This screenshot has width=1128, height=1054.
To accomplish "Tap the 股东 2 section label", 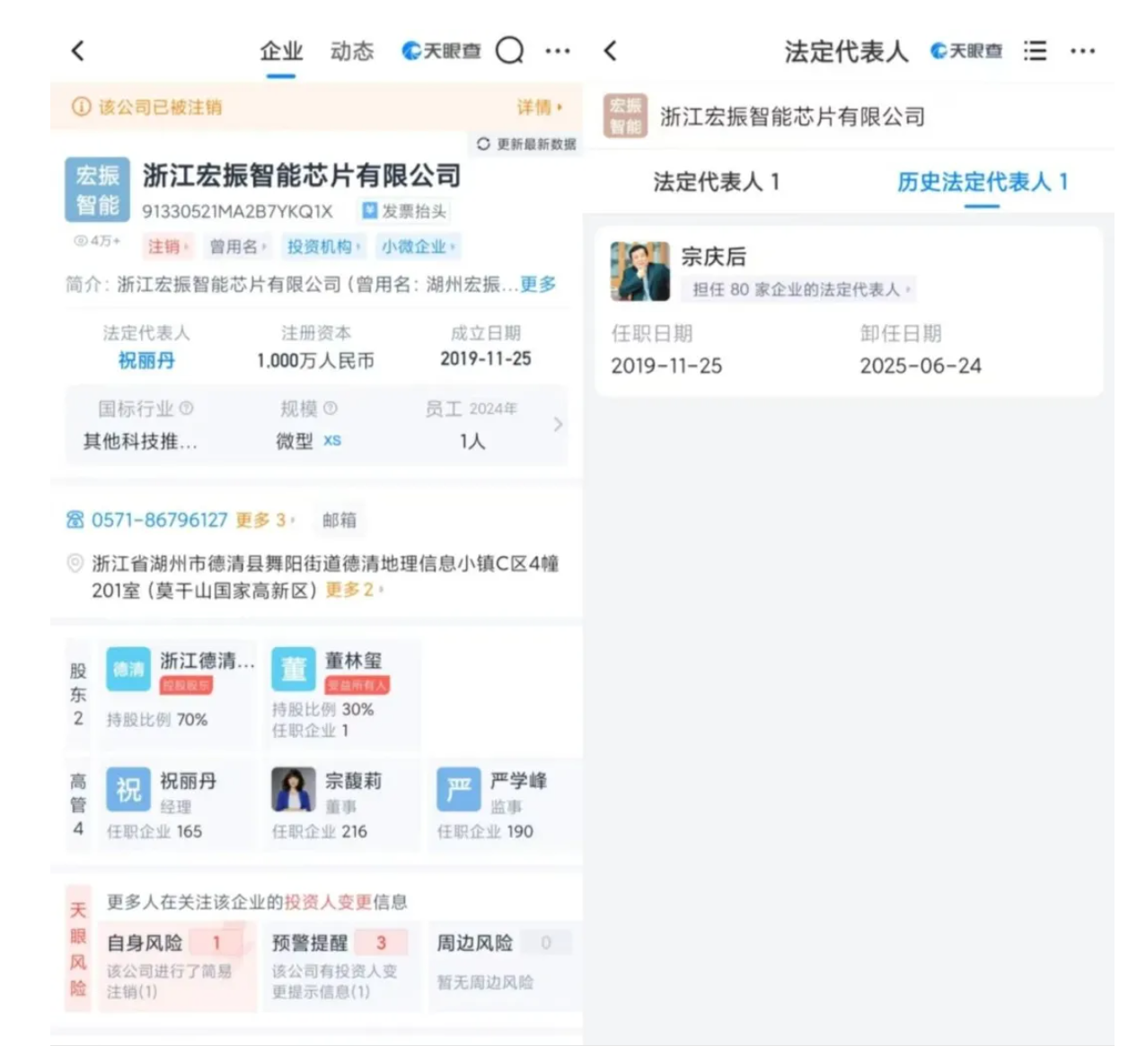I will click(78, 694).
